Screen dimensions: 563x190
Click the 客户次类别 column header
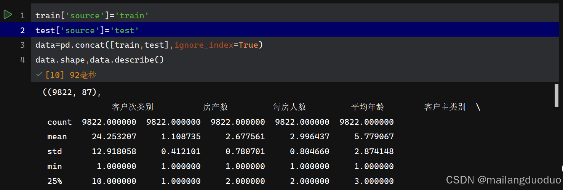coord(133,107)
